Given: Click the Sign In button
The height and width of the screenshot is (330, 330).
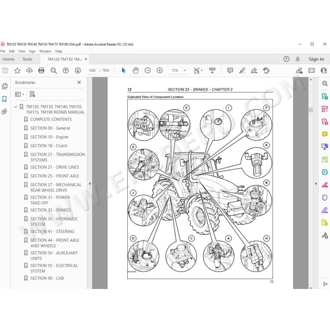Looking at the screenshot, I should click(x=316, y=59).
